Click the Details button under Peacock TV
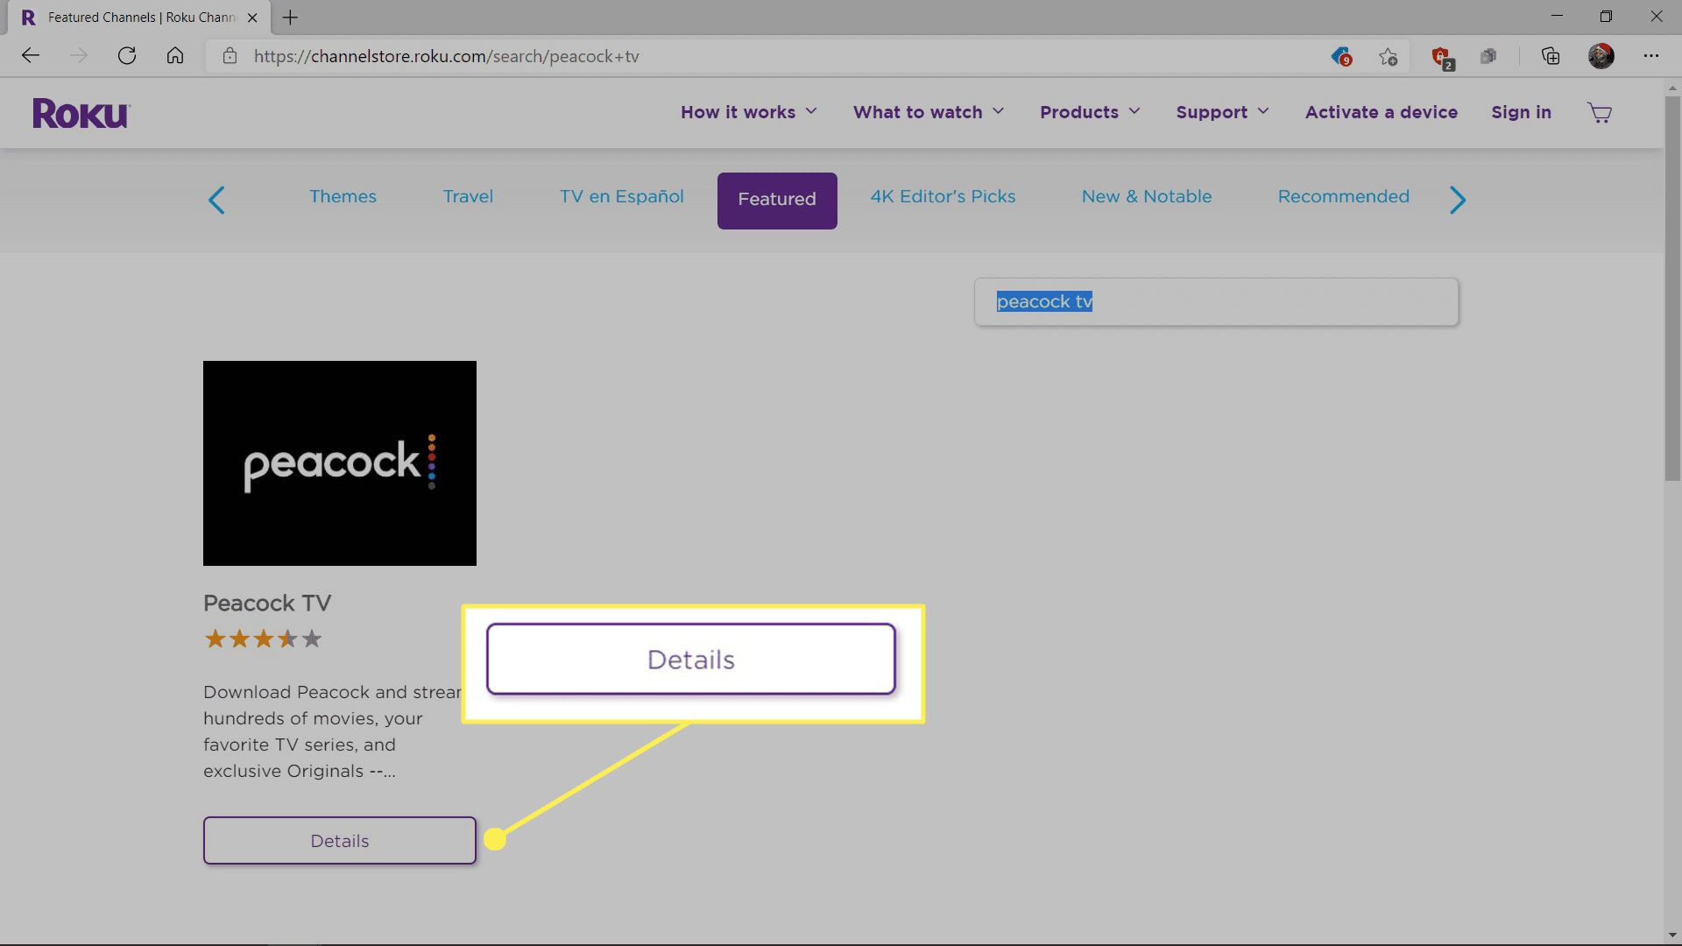Image resolution: width=1682 pixels, height=946 pixels. pos(340,841)
